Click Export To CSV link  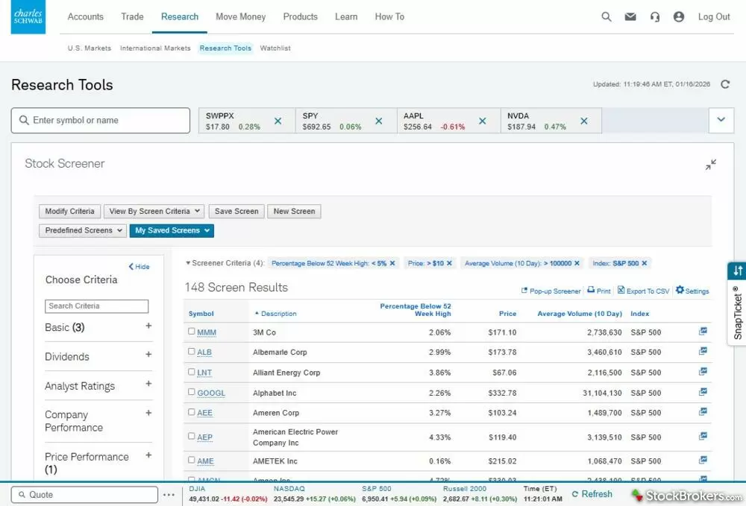[643, 291]
